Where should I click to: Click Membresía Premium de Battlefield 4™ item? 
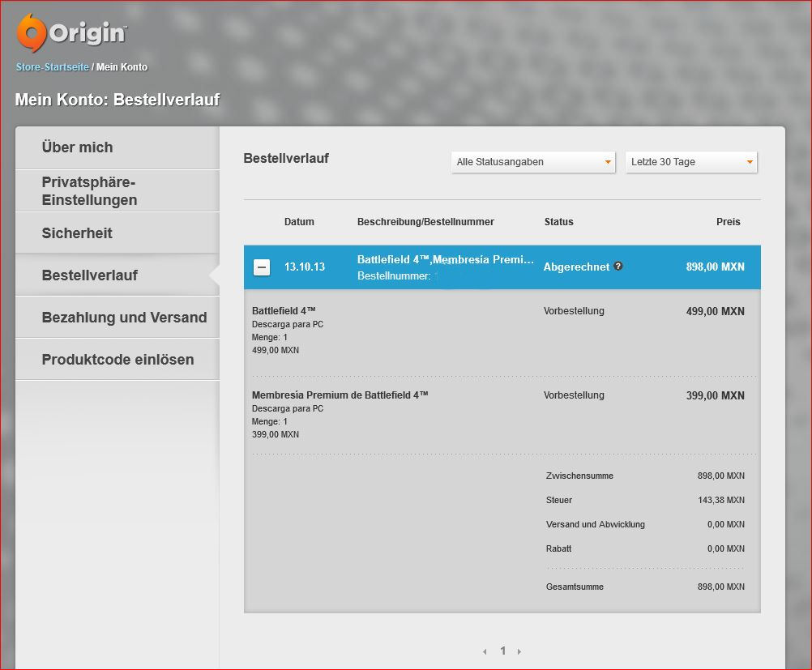pos(340,395)
